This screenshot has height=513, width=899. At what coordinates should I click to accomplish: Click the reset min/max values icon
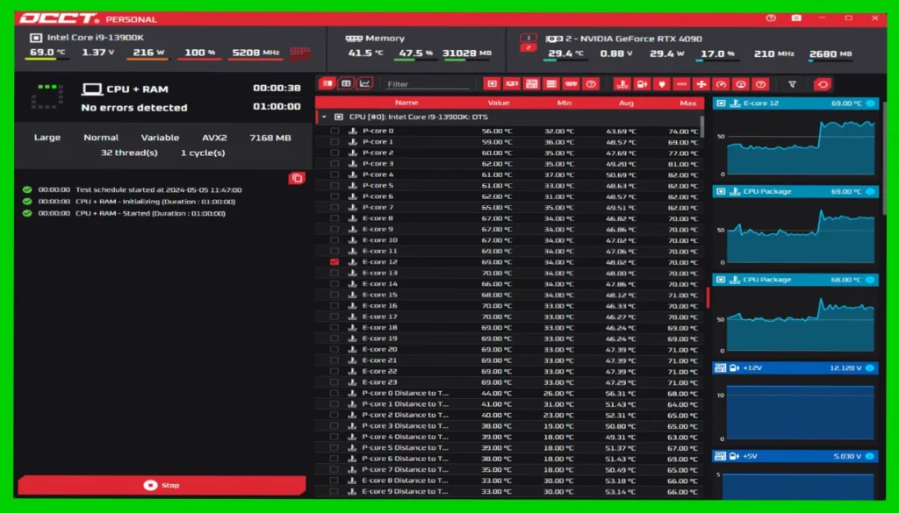click(x=823, y=84)
